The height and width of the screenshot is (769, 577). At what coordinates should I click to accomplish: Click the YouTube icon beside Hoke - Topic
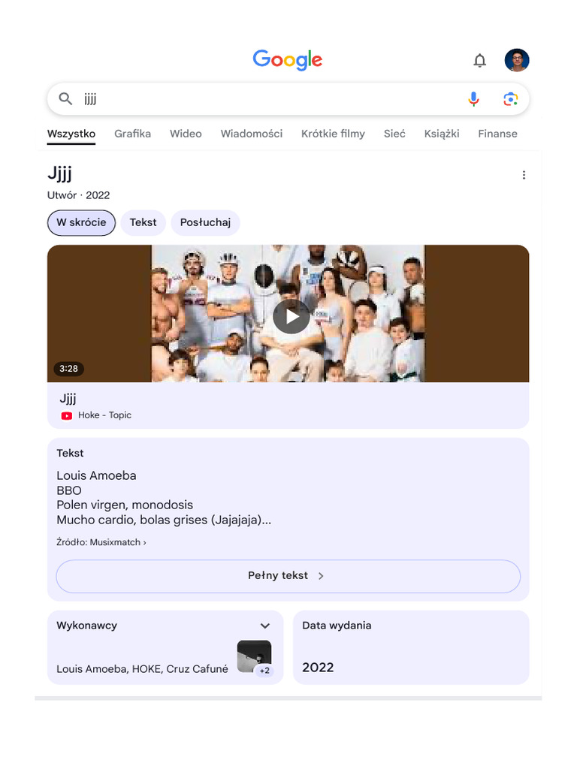(67, 415)
